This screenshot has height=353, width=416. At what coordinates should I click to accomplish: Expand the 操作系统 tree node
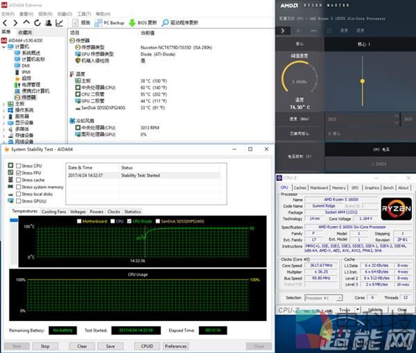tap(3, 110)
